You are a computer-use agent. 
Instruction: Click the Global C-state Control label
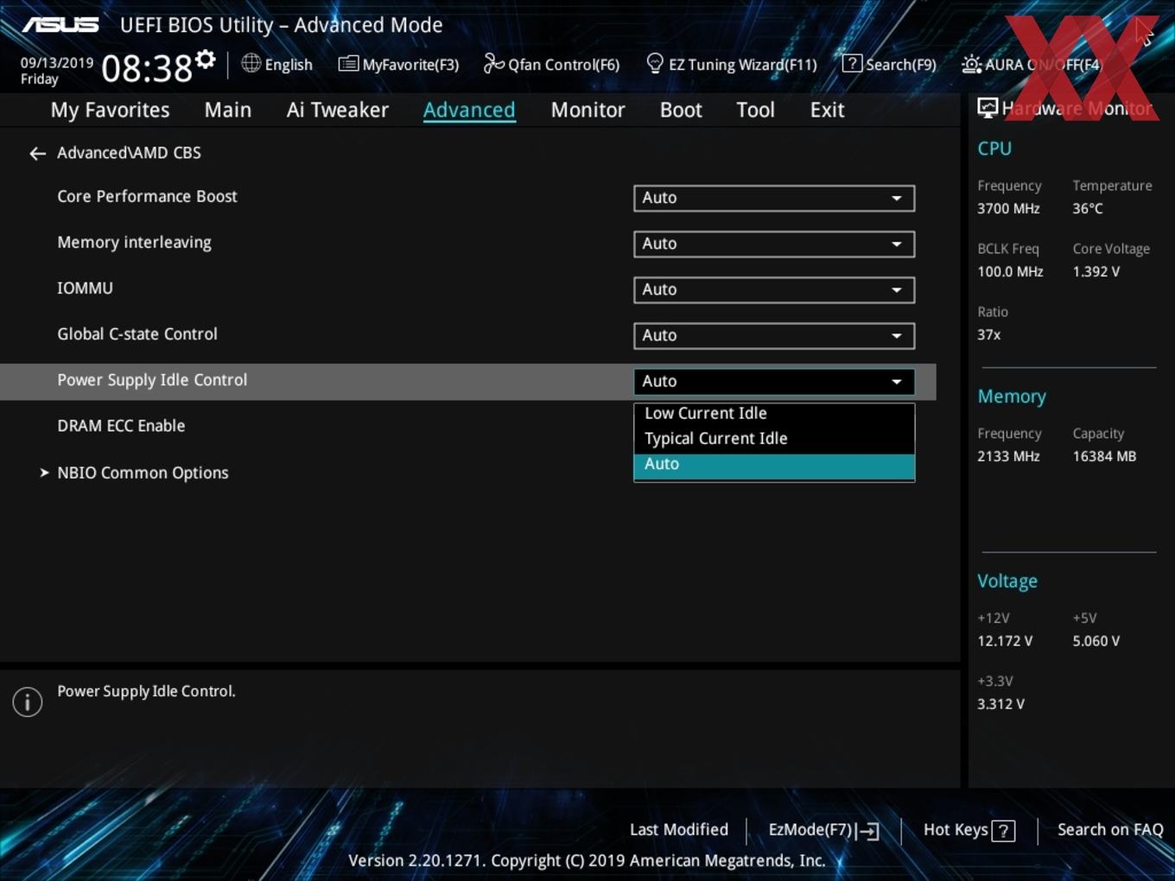coord(137,334)
